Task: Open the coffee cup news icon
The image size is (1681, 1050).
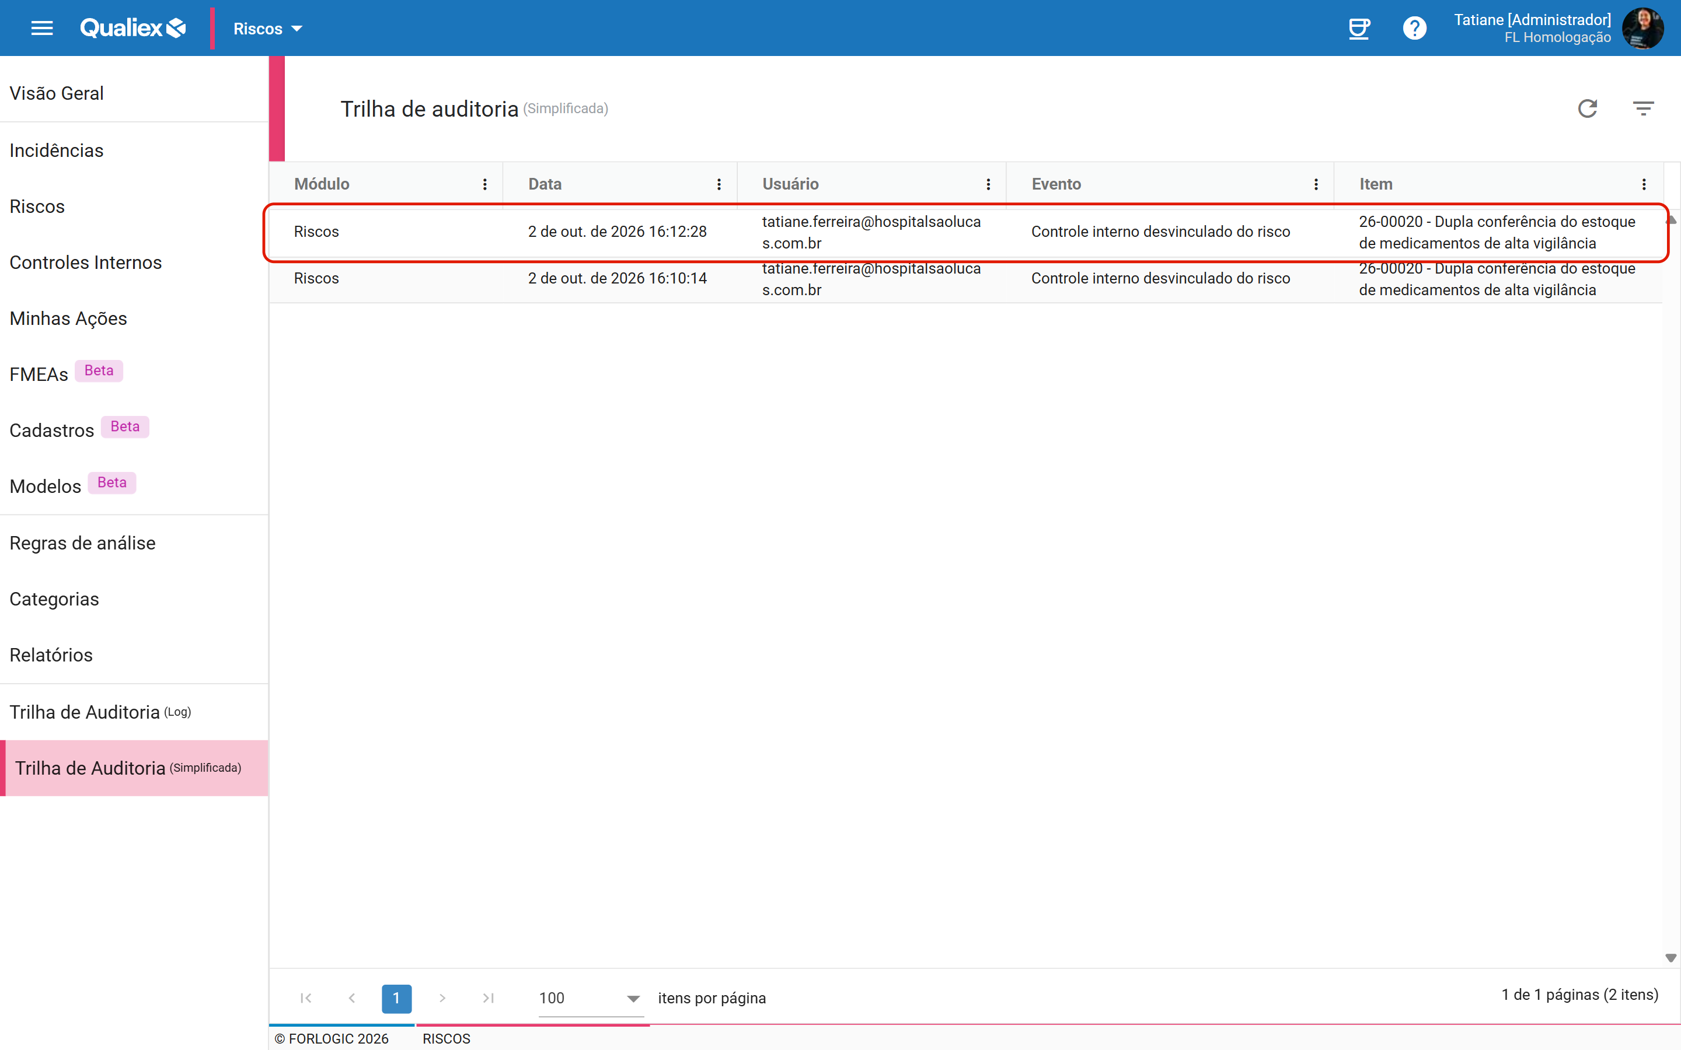Action: coord(1359,29)
